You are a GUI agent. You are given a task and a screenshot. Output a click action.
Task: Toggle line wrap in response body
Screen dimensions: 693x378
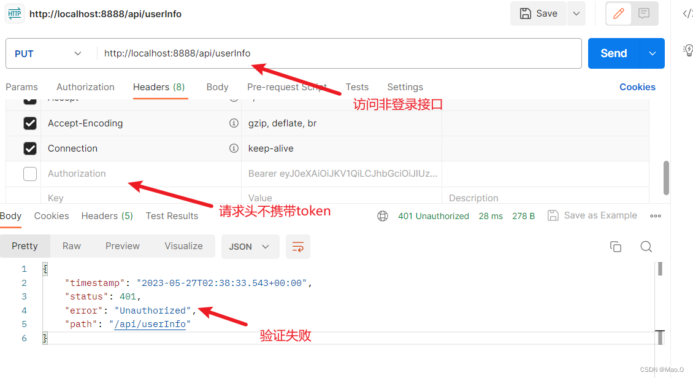(298, 247)
